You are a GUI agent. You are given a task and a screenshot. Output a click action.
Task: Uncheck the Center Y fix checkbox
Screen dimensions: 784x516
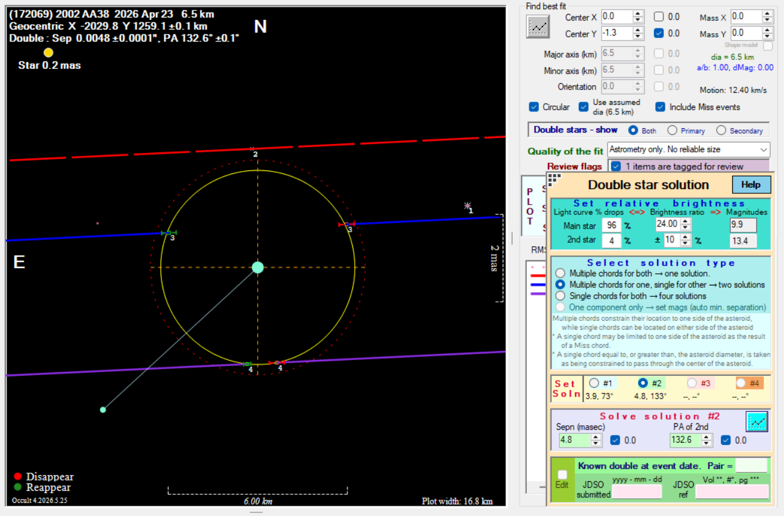click(x=659, y=33)
